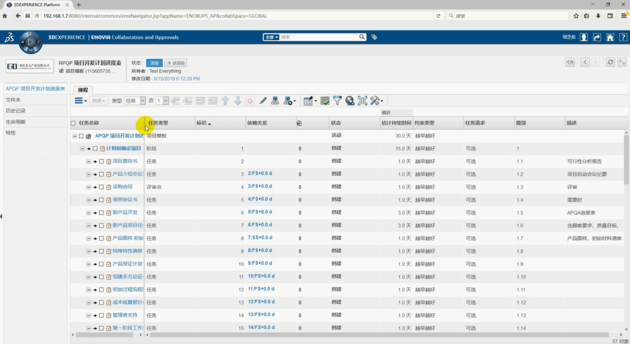Go to ENOVIA home icon
The height and width of the screenshot is (344, 630).
click(x=610, y=37)
